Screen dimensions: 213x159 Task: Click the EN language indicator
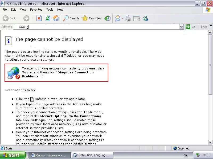click(x=185, y=155)
